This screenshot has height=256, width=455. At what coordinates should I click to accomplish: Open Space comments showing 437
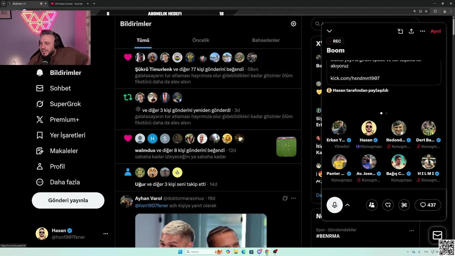tap(428, 205)
